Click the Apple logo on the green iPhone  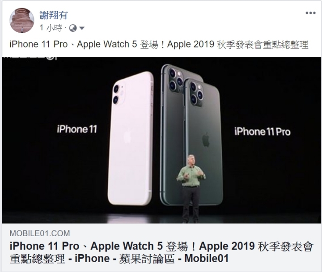pos(206,140)
